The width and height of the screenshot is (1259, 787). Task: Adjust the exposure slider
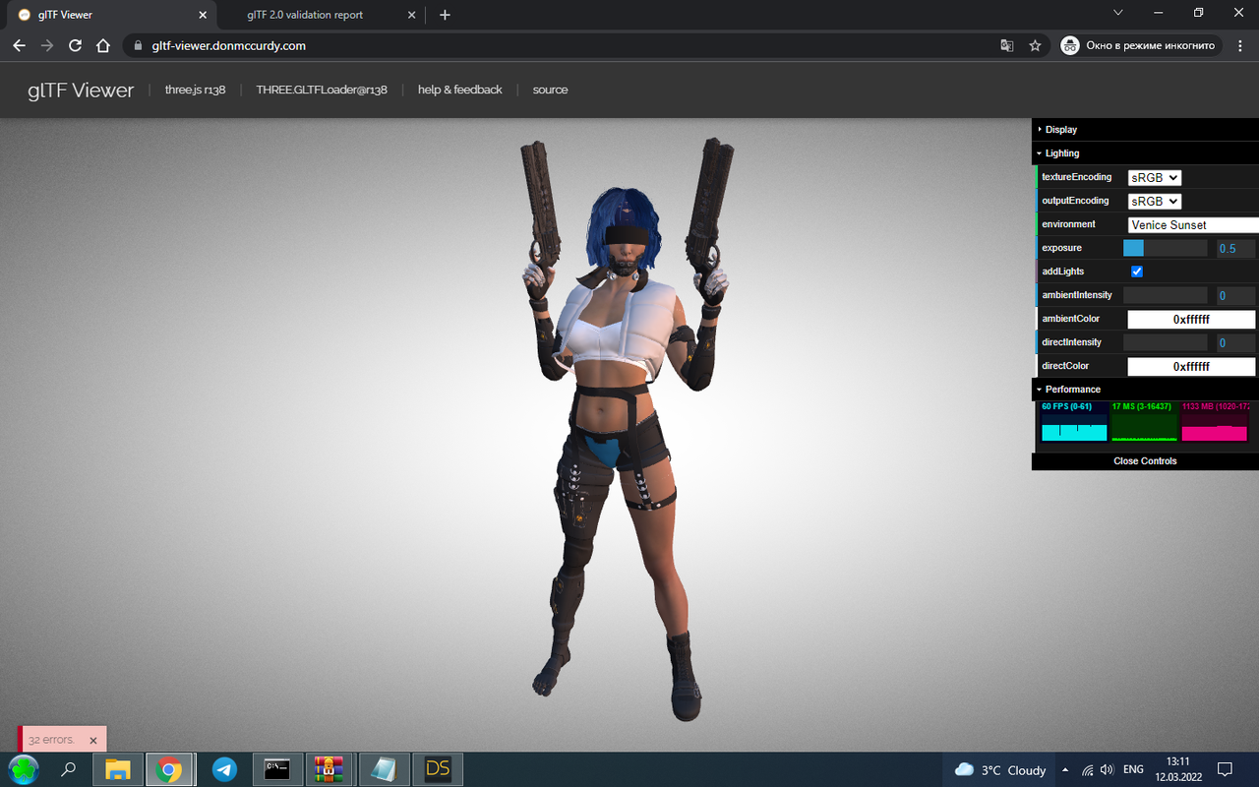pyautogui.click(x=1165, y=248)
